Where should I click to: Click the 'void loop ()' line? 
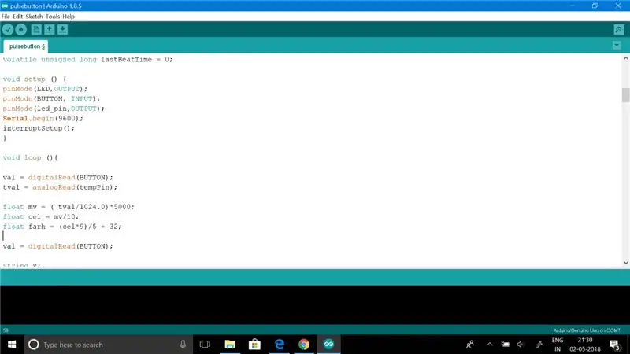(30, 158)
